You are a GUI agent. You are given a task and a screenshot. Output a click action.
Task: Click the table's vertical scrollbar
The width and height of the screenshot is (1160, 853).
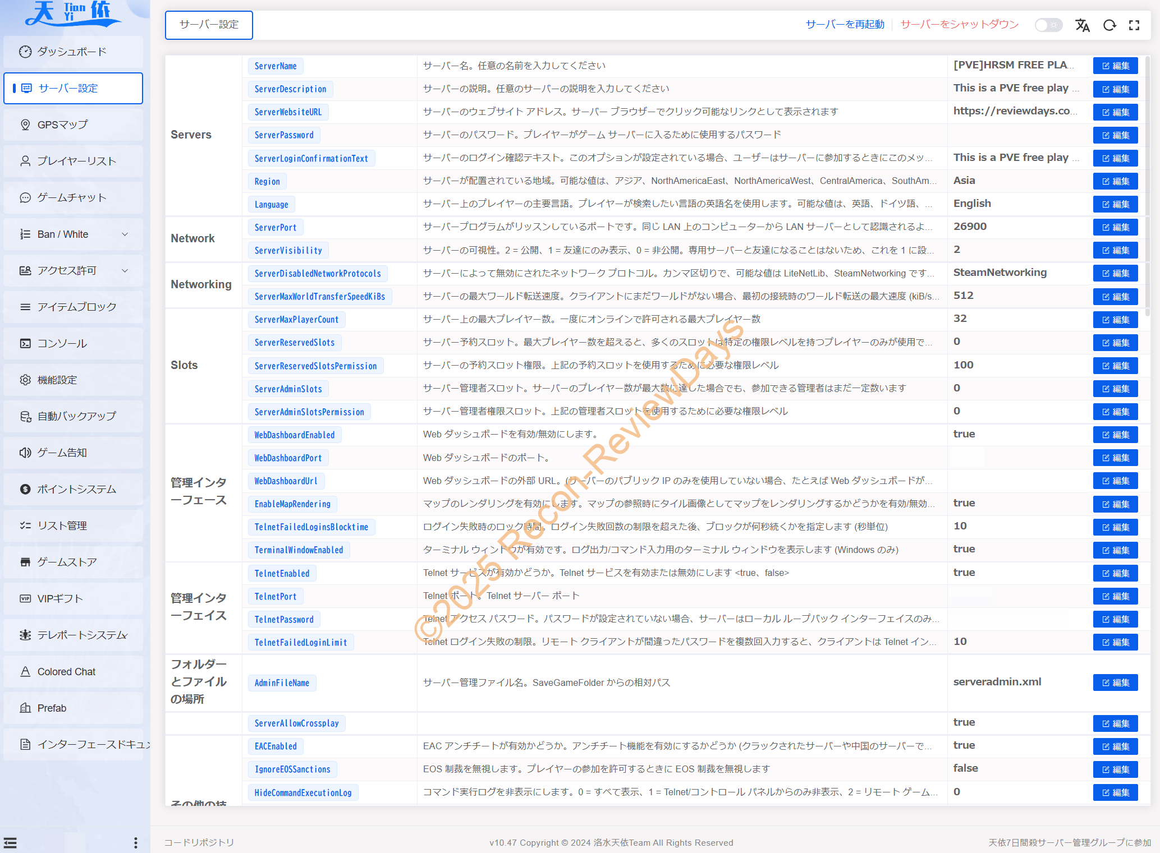click(x=1147, y=185)
